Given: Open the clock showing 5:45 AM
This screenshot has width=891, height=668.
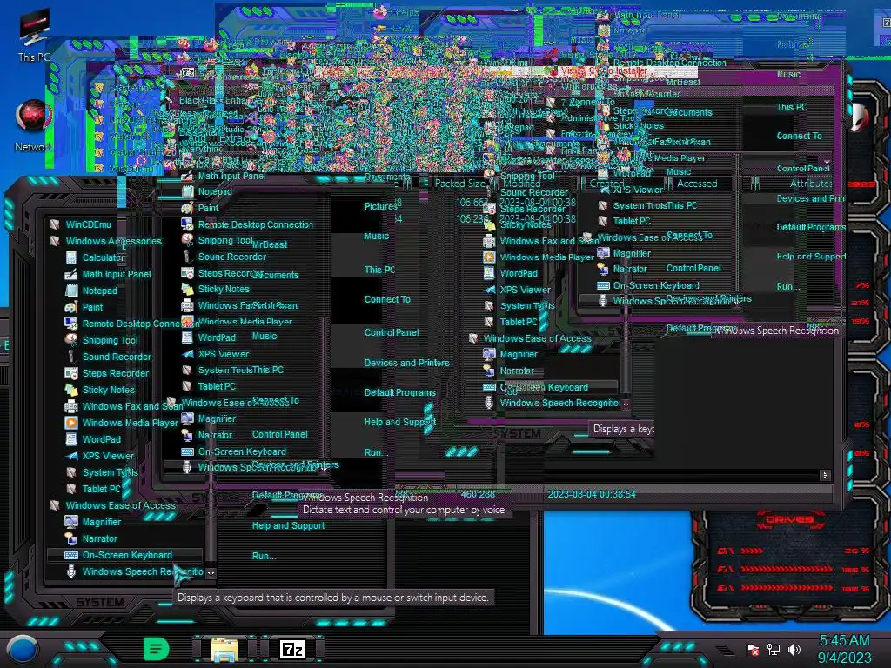Looking at the screenshot, I should point(844,649).
